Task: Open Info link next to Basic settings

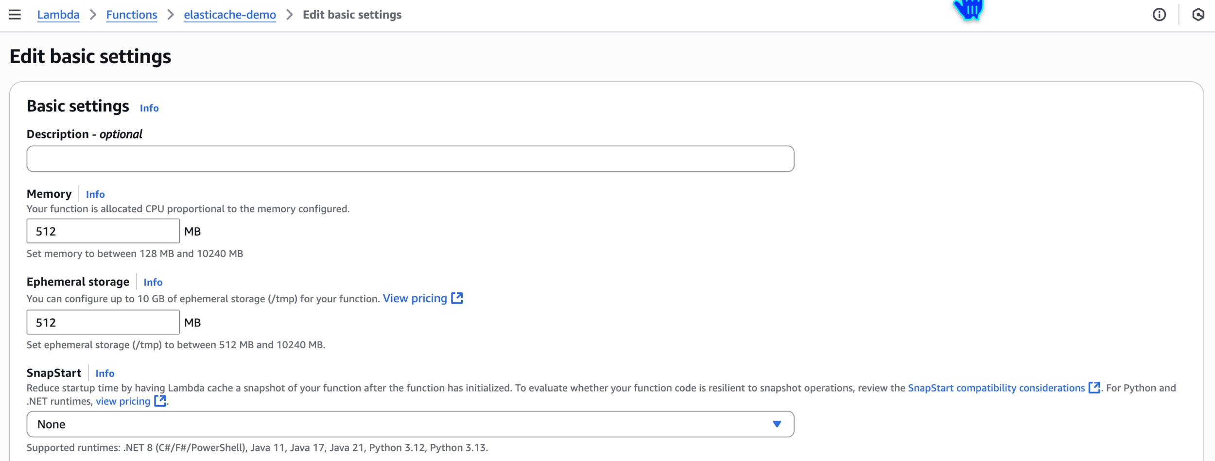Action: (x=149, y=108)
